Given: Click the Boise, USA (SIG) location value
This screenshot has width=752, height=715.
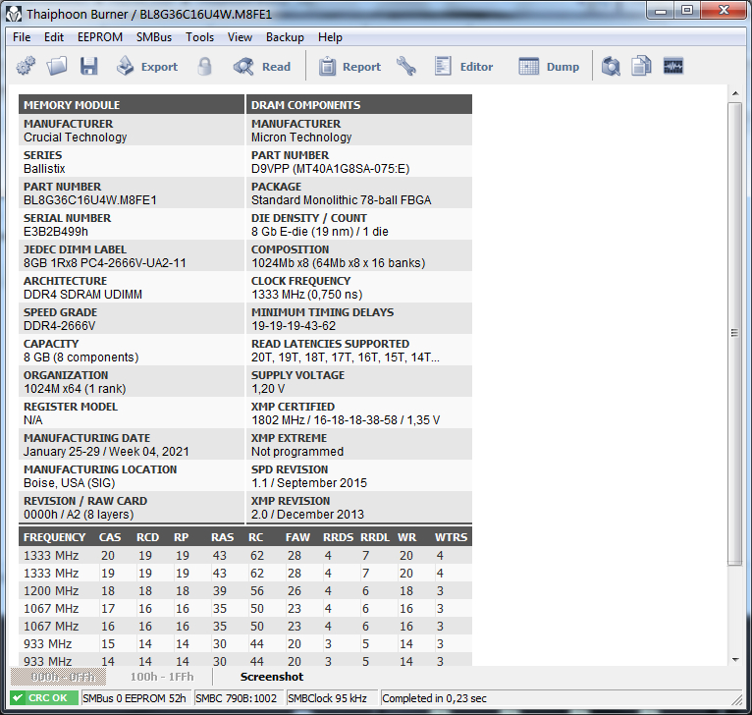Looking at the screenshot, I should click(x=70, y=483).
